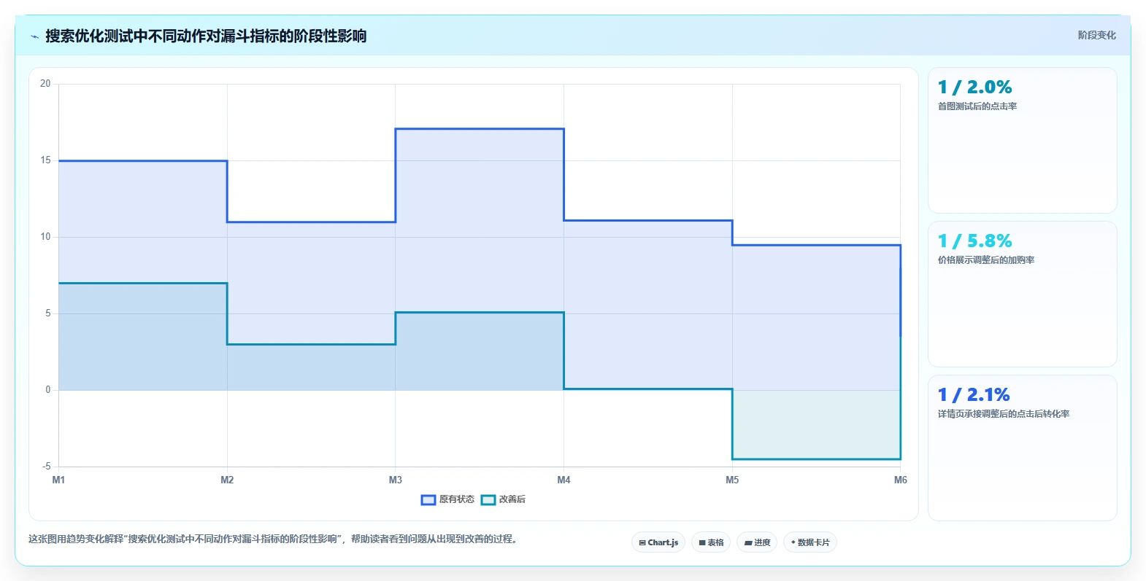
Task: Click the y-axis value 20
Action: [x=45, y=84]
